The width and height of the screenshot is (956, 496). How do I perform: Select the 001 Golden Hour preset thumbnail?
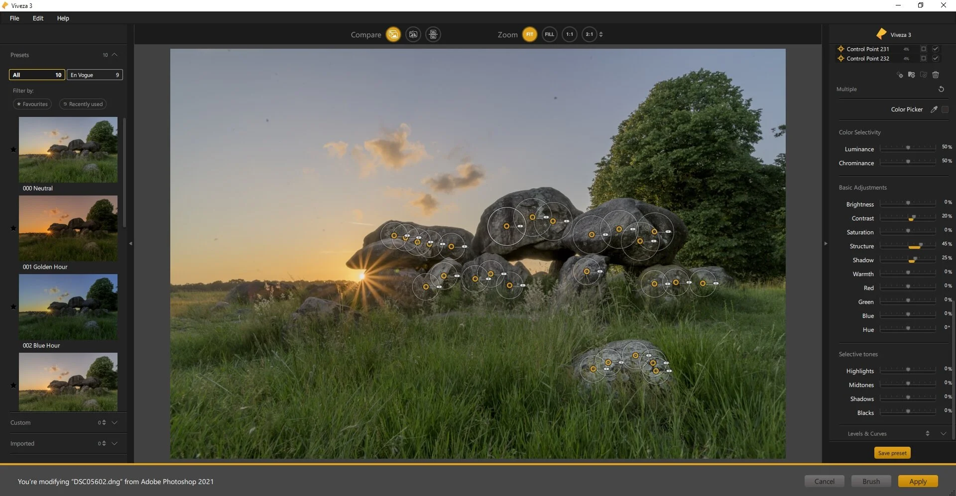click(68, 228)
